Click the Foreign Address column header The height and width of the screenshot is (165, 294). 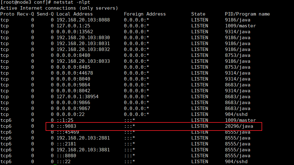[x=145, y=14]
